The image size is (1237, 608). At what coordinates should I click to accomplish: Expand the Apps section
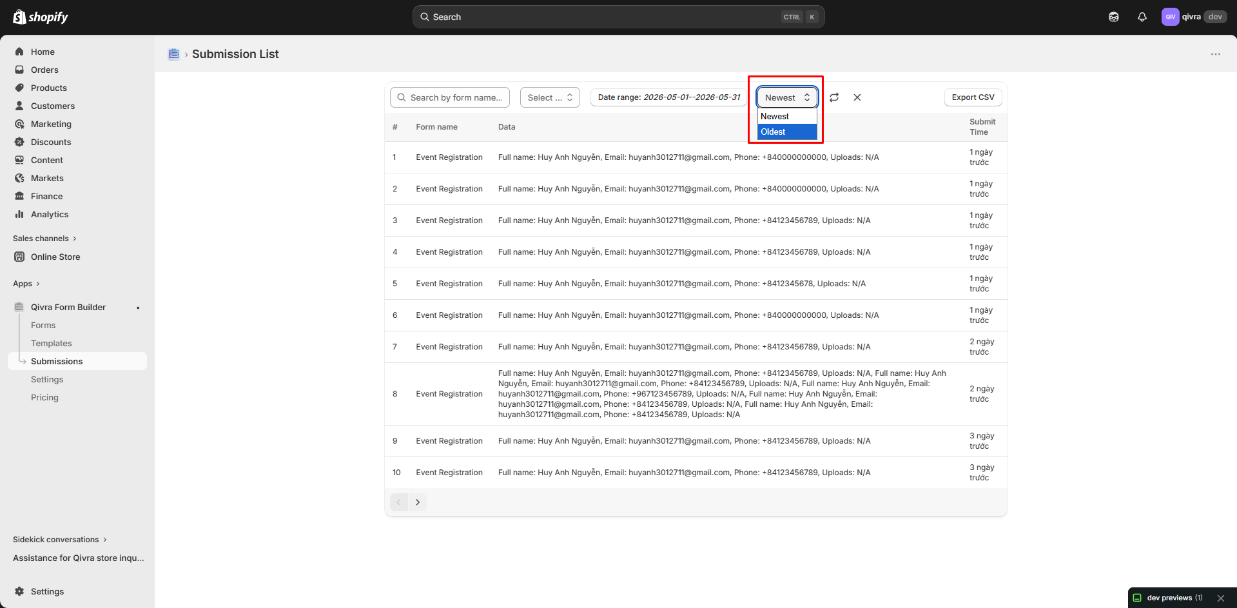point(26,284)
